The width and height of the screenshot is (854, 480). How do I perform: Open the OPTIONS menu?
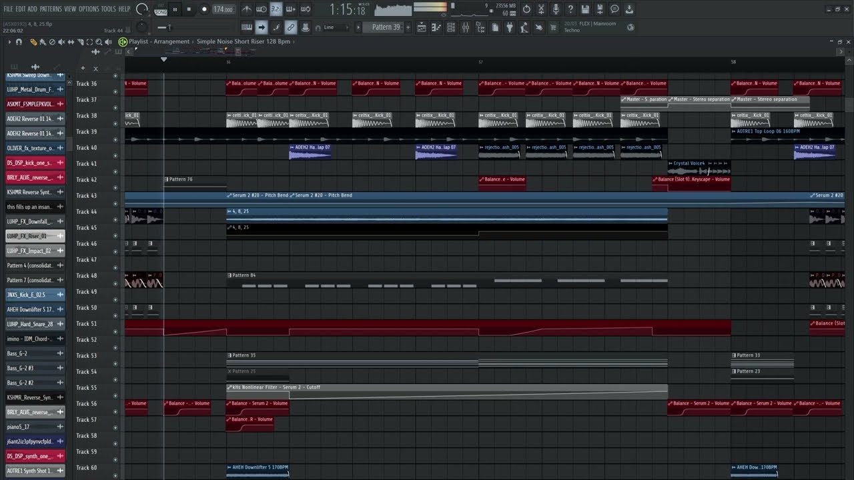pyautogui.click(x=89, y=9)
